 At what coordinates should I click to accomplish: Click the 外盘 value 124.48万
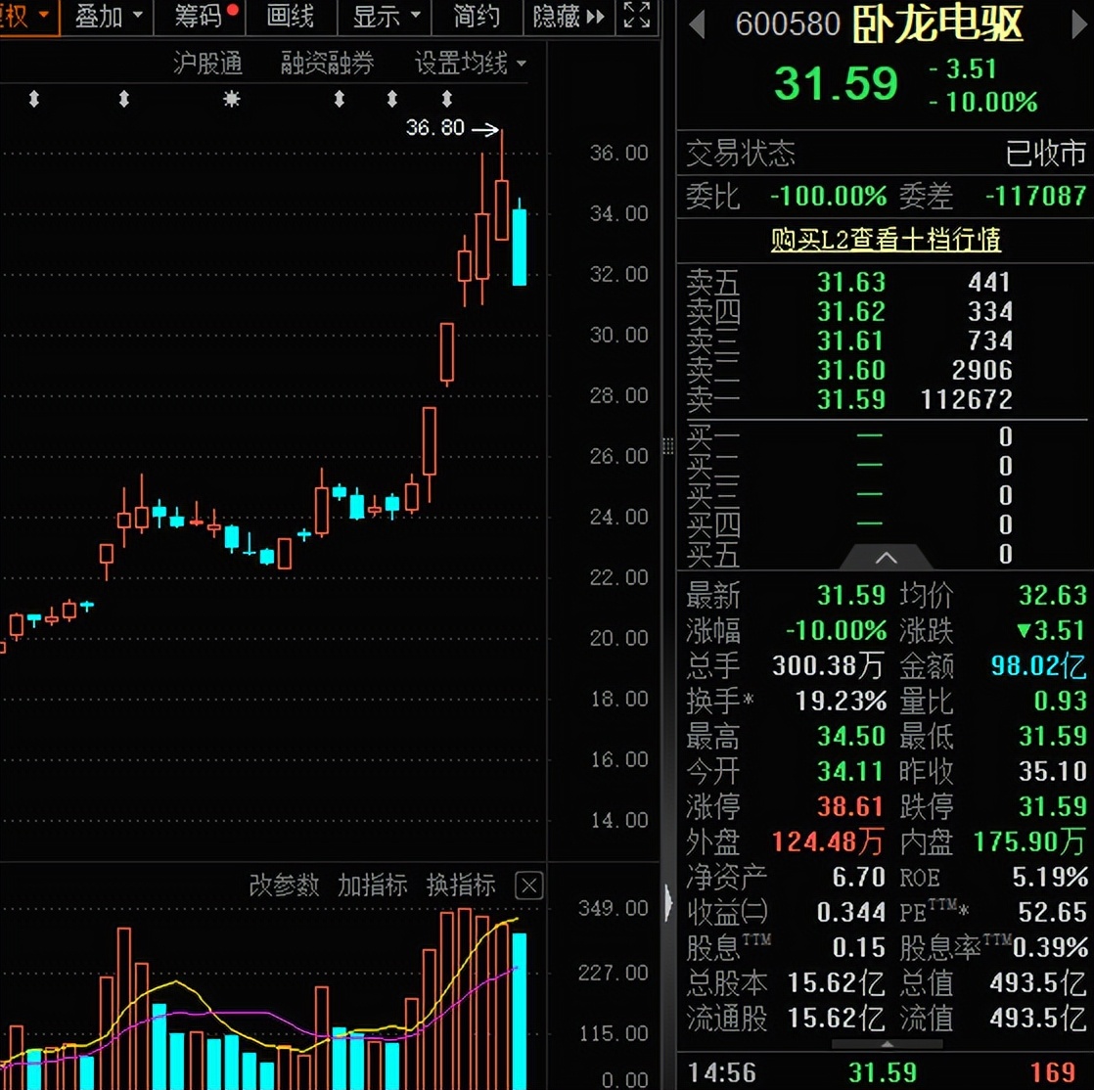(x=828, y=841)
